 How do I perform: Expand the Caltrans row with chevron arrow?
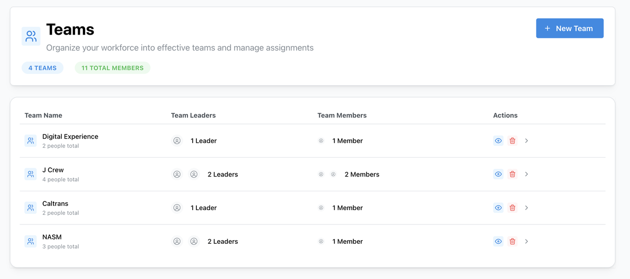coord(527,208)
